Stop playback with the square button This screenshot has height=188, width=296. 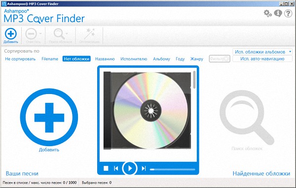(106, 168)
